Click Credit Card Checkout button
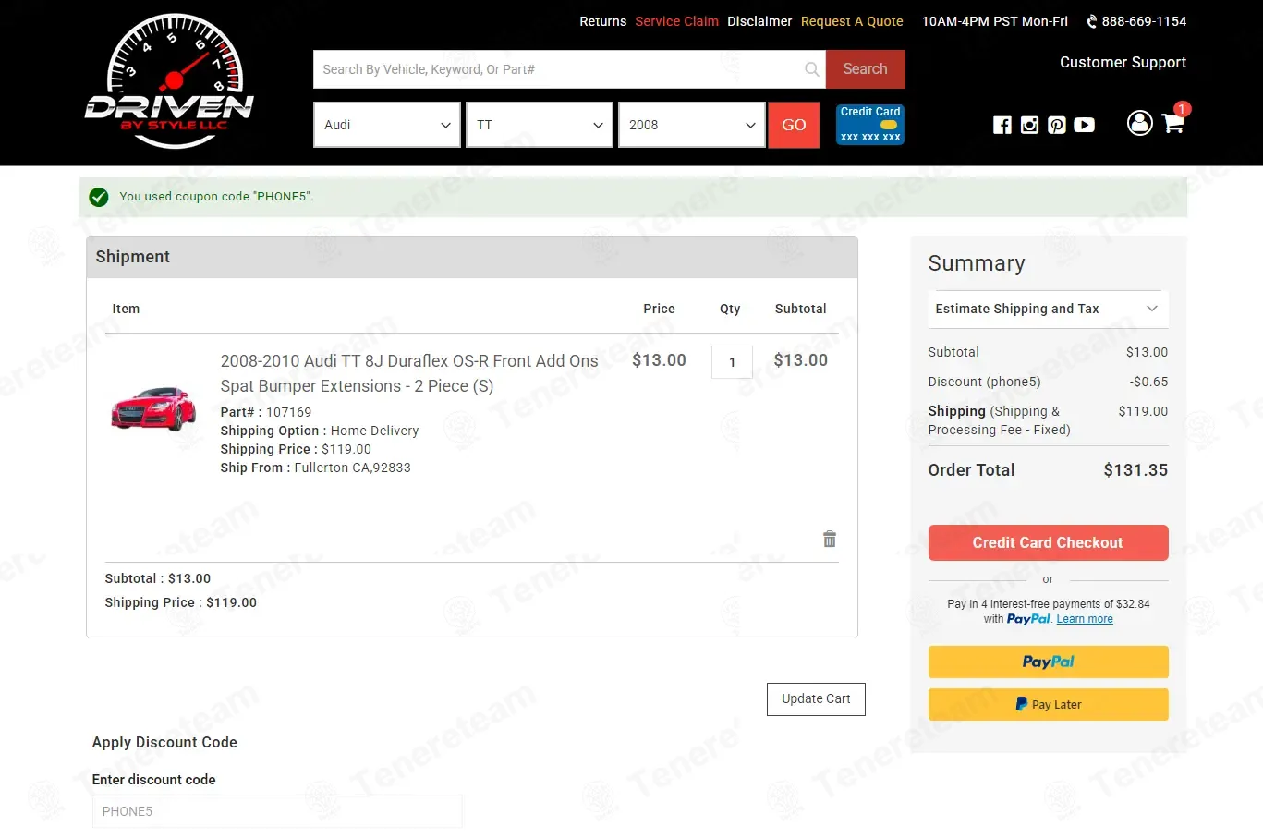Screen dimensions: 1263x838 1048,543
